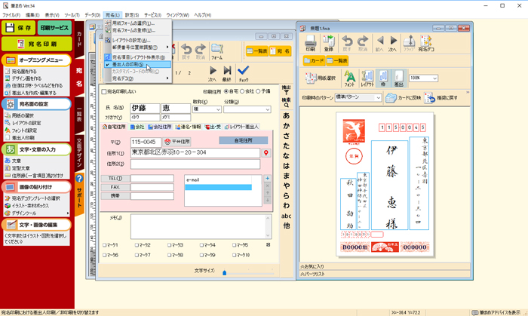Expand the 敬称 dropdown
528x316 pixels.
pyautogui.click(x=219, y=109)
